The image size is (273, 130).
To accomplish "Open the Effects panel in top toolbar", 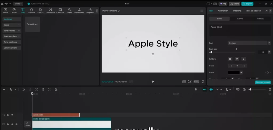I will pos(41,11).
